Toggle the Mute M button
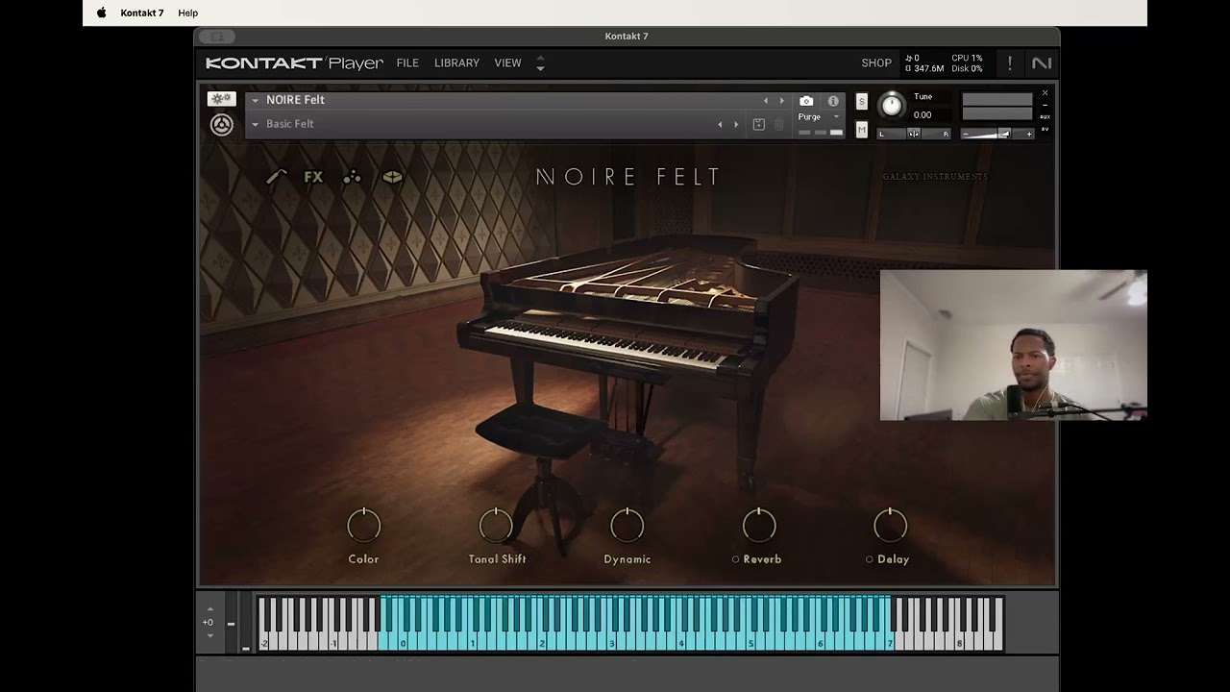The height and width of the screenshot is (692, 1230). click(861, 130)
